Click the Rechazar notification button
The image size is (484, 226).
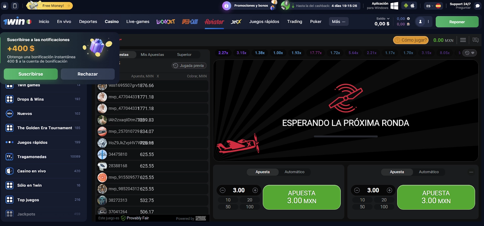(x=88, y=74)
